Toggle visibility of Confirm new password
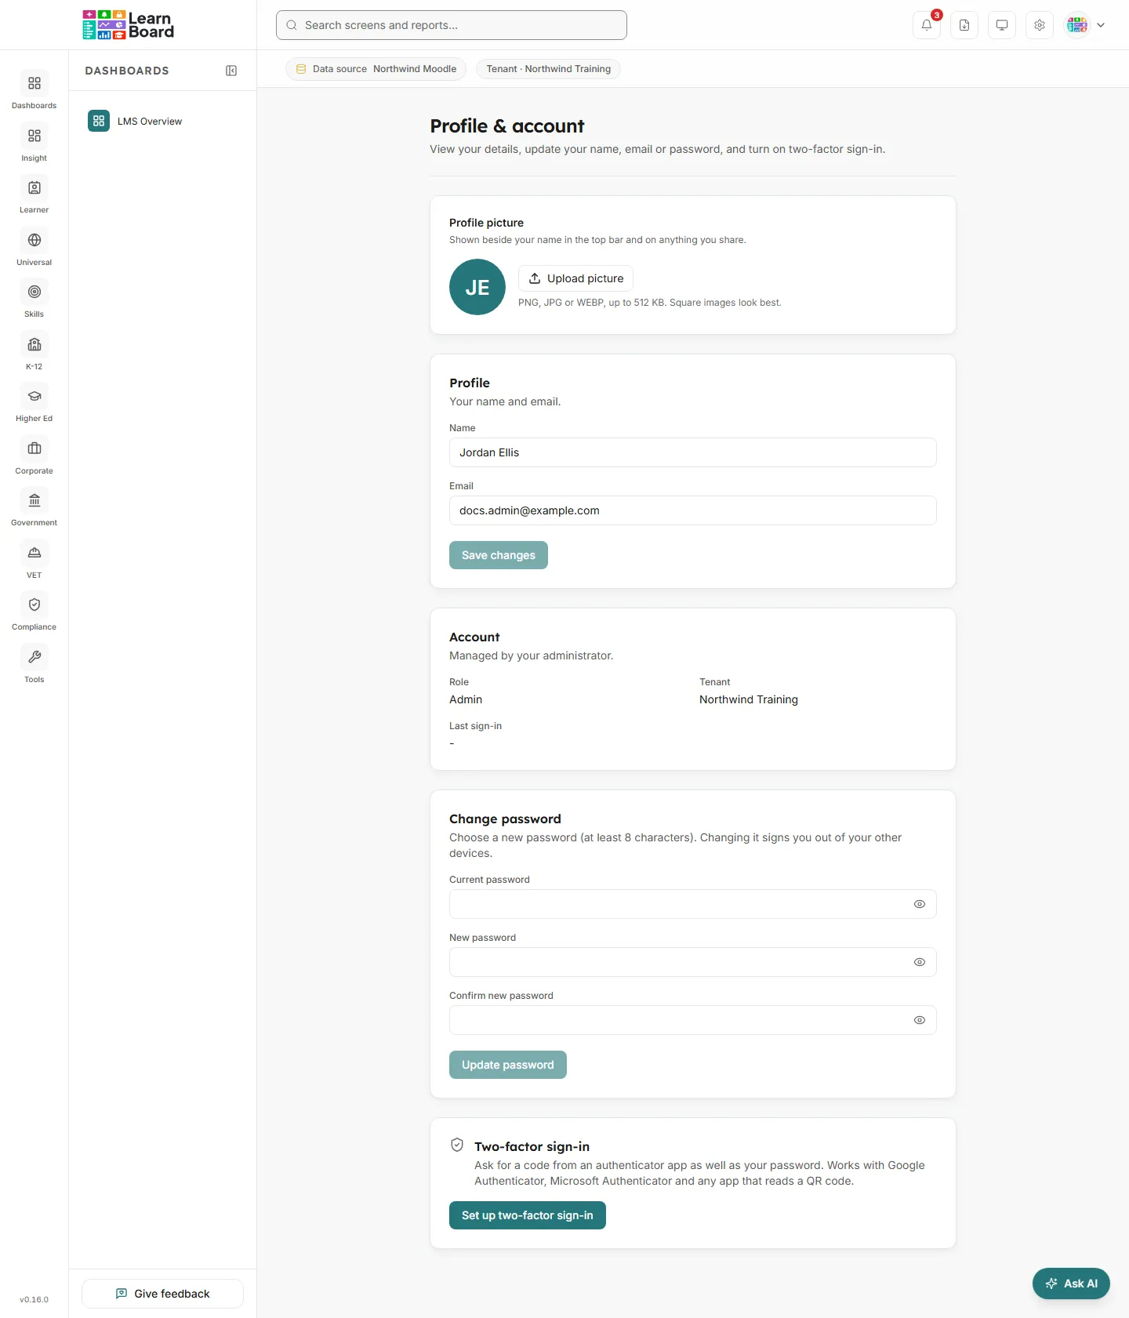The height and width of the screenshot is (1318, 1129). [x=920, y=1020]
